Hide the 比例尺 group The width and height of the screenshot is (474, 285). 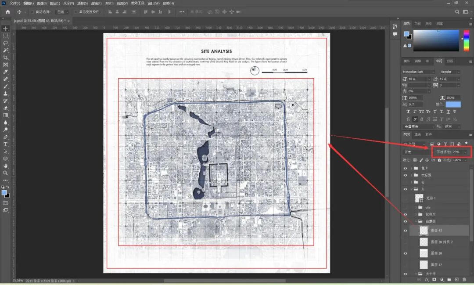pyautogui.click(x=406, y=214)
